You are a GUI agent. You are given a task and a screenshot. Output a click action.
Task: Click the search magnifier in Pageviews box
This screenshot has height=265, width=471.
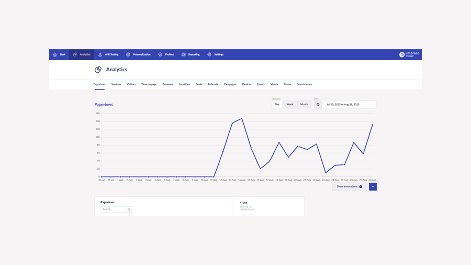[129, 209]
